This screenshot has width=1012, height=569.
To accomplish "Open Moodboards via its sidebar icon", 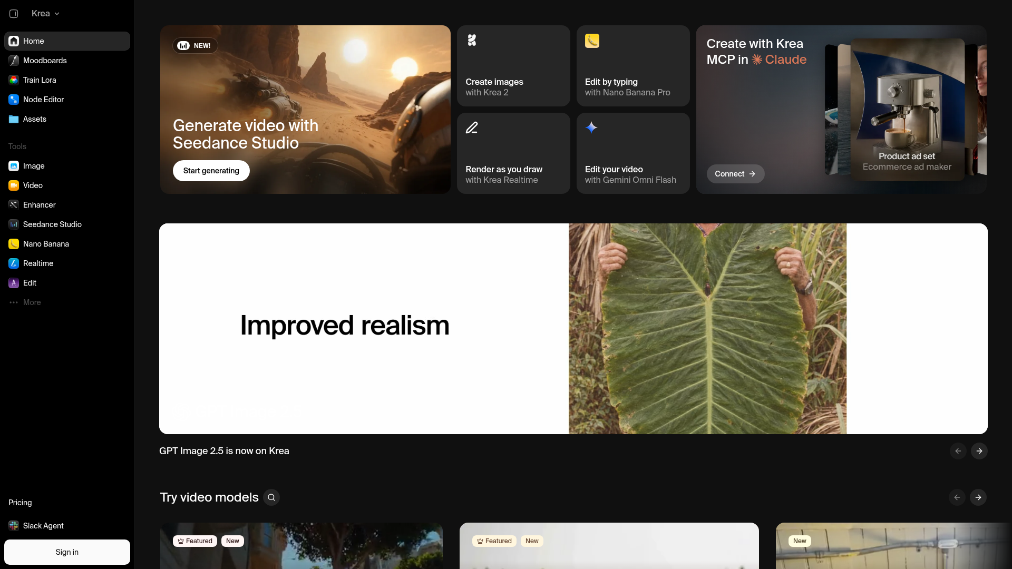I will click(14, 61).
